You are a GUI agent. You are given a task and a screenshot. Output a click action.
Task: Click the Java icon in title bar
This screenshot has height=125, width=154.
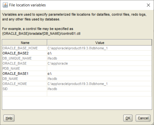pyautogui.click(x=5, y=5)
